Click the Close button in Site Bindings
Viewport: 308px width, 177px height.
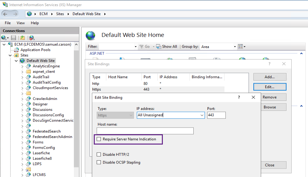coord(273,165)
